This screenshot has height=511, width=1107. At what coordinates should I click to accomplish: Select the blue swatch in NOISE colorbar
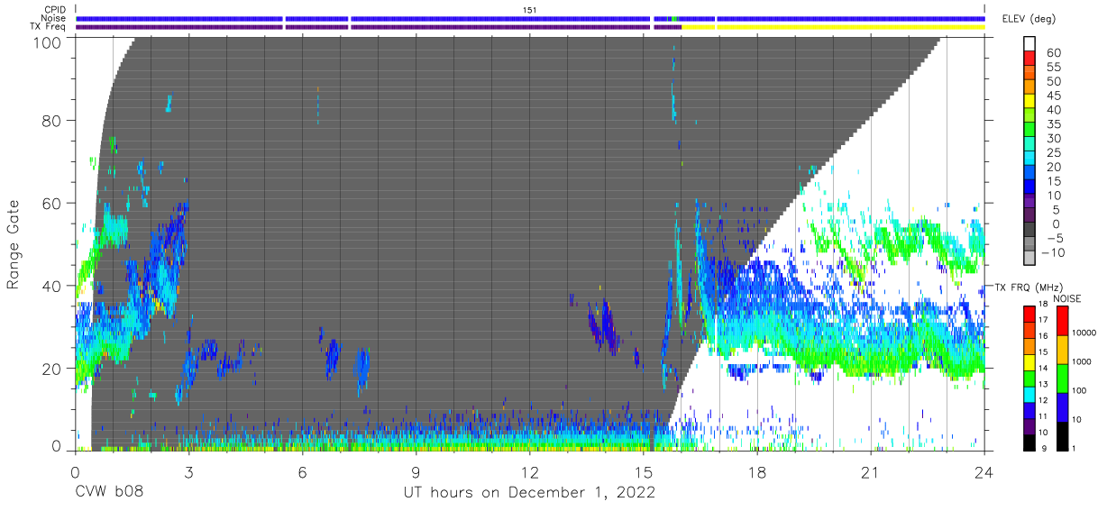pyautogui.click(x=1061, y=407)
